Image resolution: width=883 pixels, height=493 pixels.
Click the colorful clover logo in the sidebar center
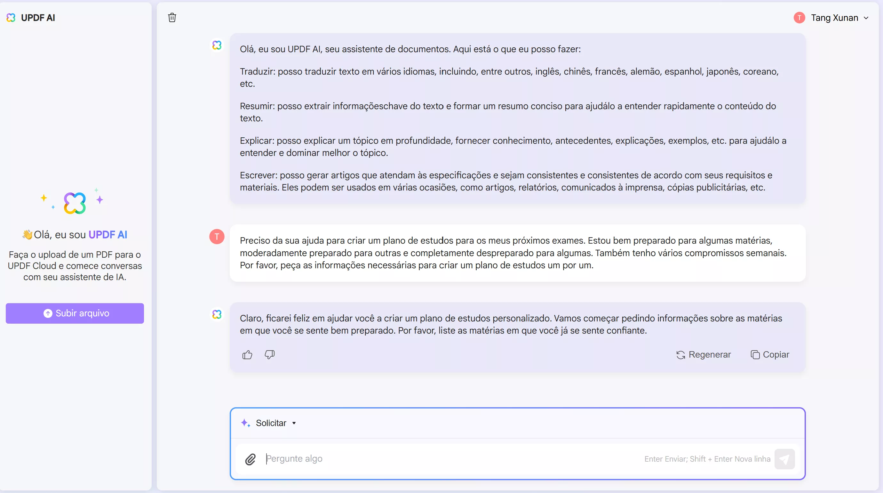[x=75, y=203]
